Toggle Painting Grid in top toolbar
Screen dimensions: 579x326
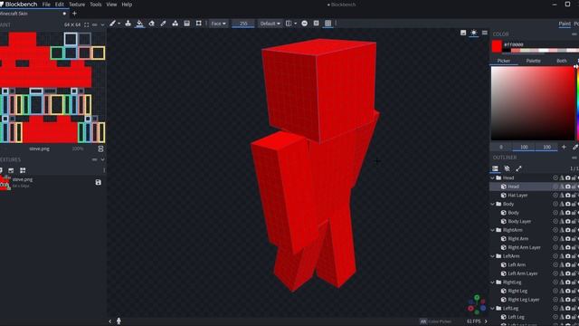pos(316,24)
